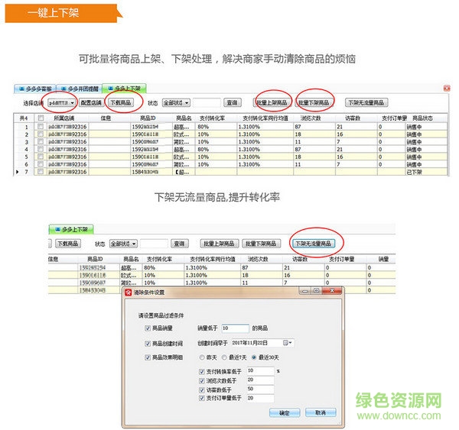
Task: Click 查询 in the lower window
Action: 180,244
